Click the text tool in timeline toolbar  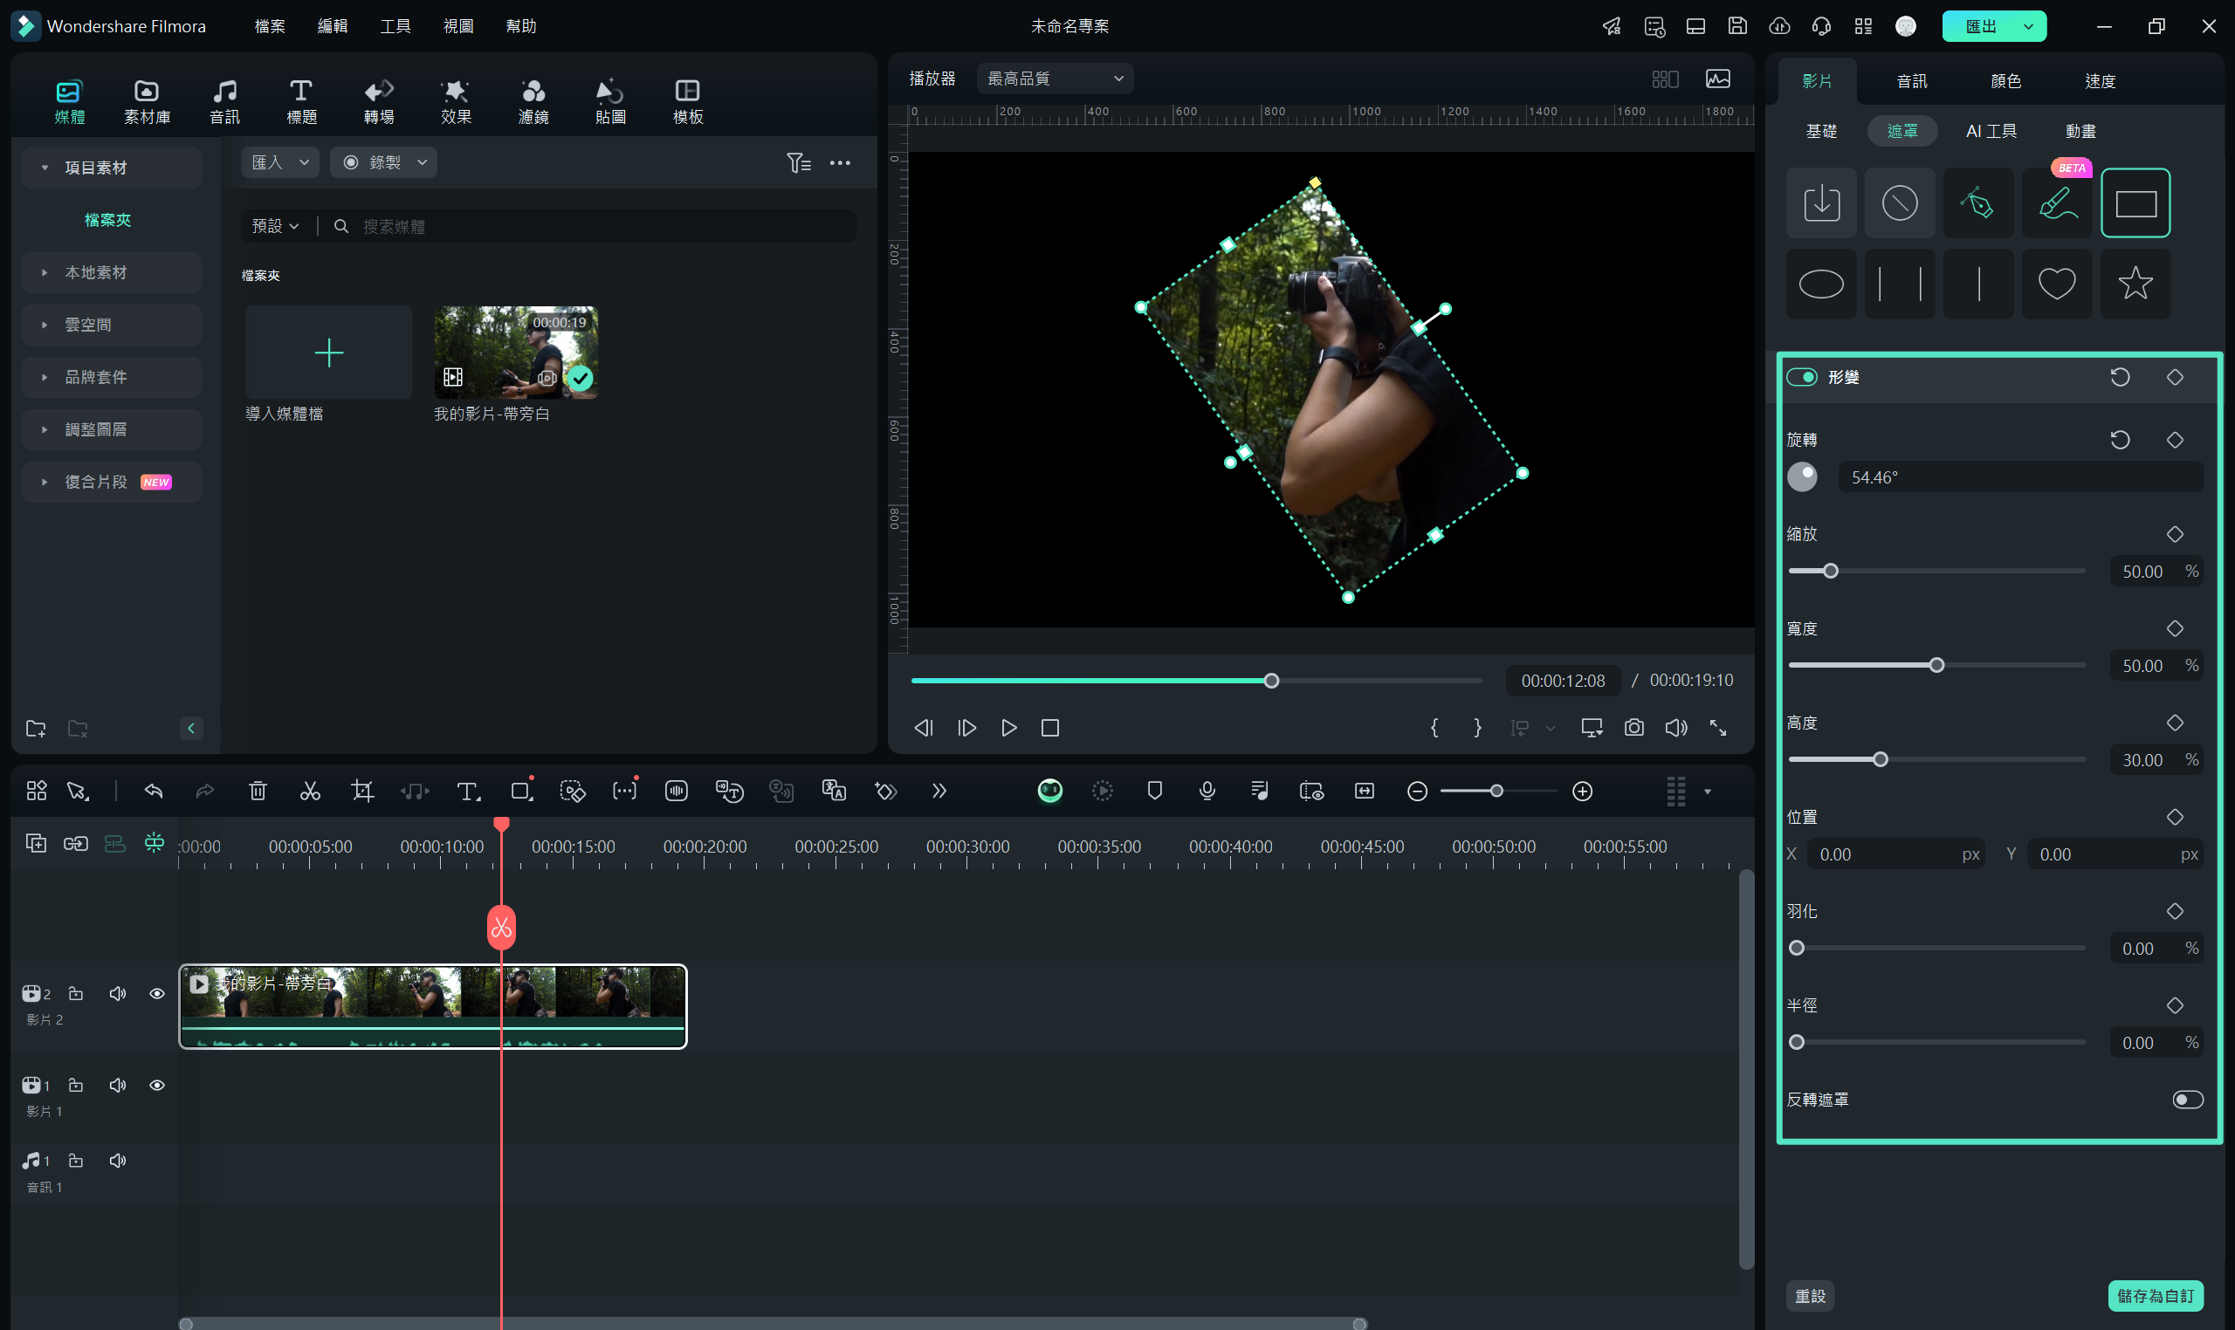(x=468, y=791)
